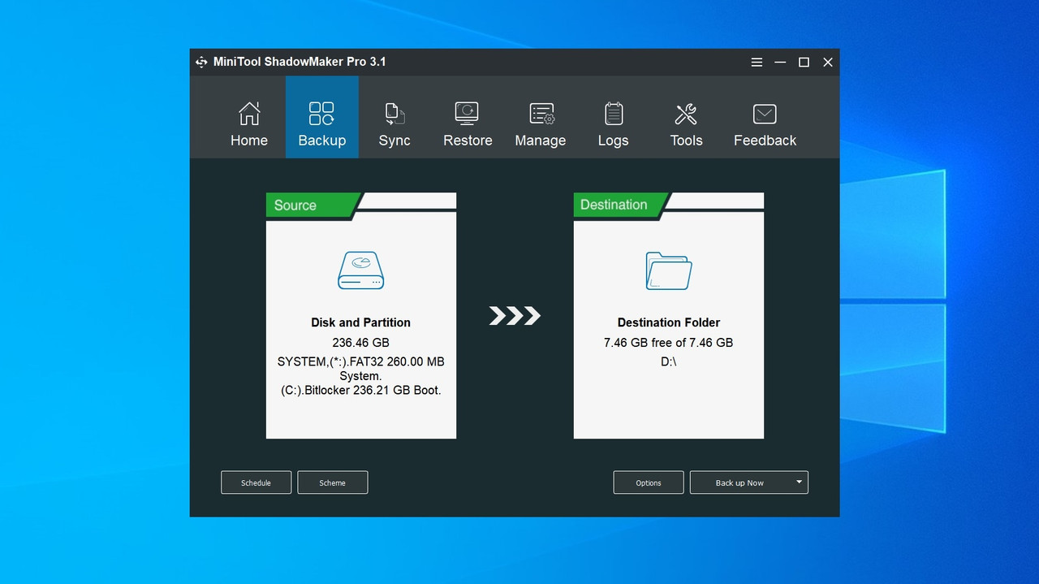Click the 236.46 GB source size text
The width and height of the screenshot is (1039, 584).
(361, 343)
